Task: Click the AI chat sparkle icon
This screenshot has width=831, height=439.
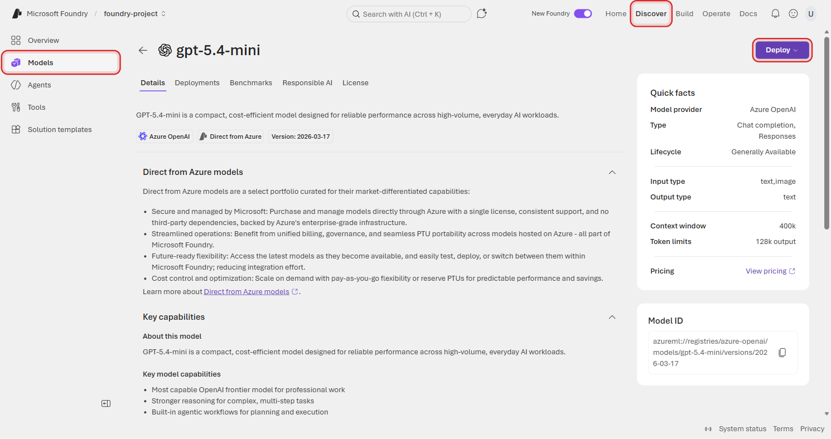Action: coord(482,14)
